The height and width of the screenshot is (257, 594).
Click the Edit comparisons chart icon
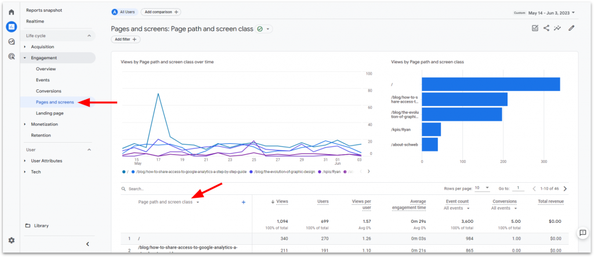pyautogui.click(x=535, y=28)
